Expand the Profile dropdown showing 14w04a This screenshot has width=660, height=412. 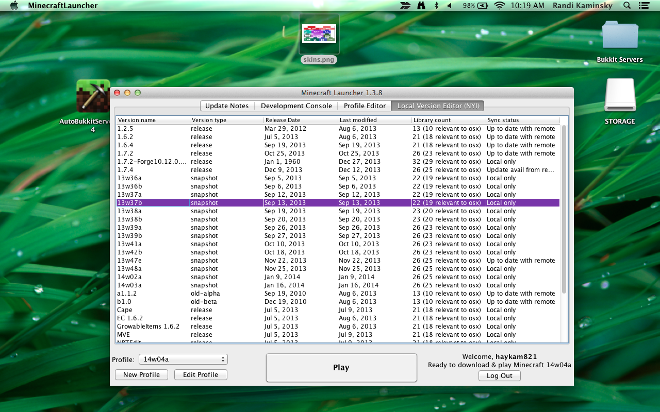point(184,359)
